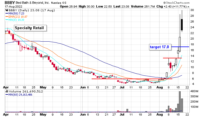
Task: Click the latest black candlestick near 26
Action: click(182, 25)
